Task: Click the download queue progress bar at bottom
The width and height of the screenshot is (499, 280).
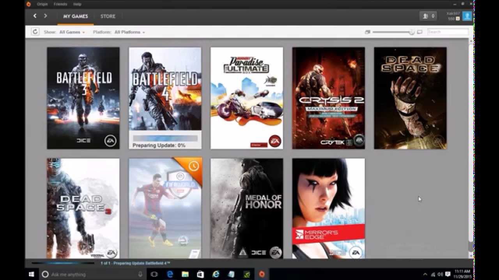Action: pyautogui.click(x=62, y=263)
